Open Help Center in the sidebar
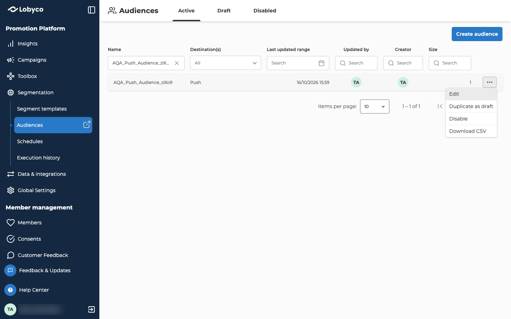 pyautogui.click(x=34, y=290)
